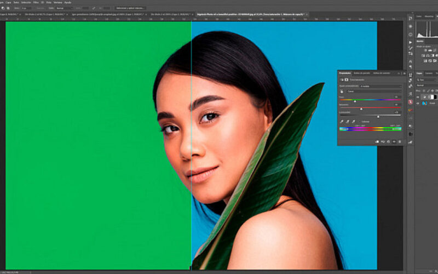Image resolution: width=438 pixels, height=274 pixels.
Task: Switch to the Muestras tab
Action: pos(429,16)
